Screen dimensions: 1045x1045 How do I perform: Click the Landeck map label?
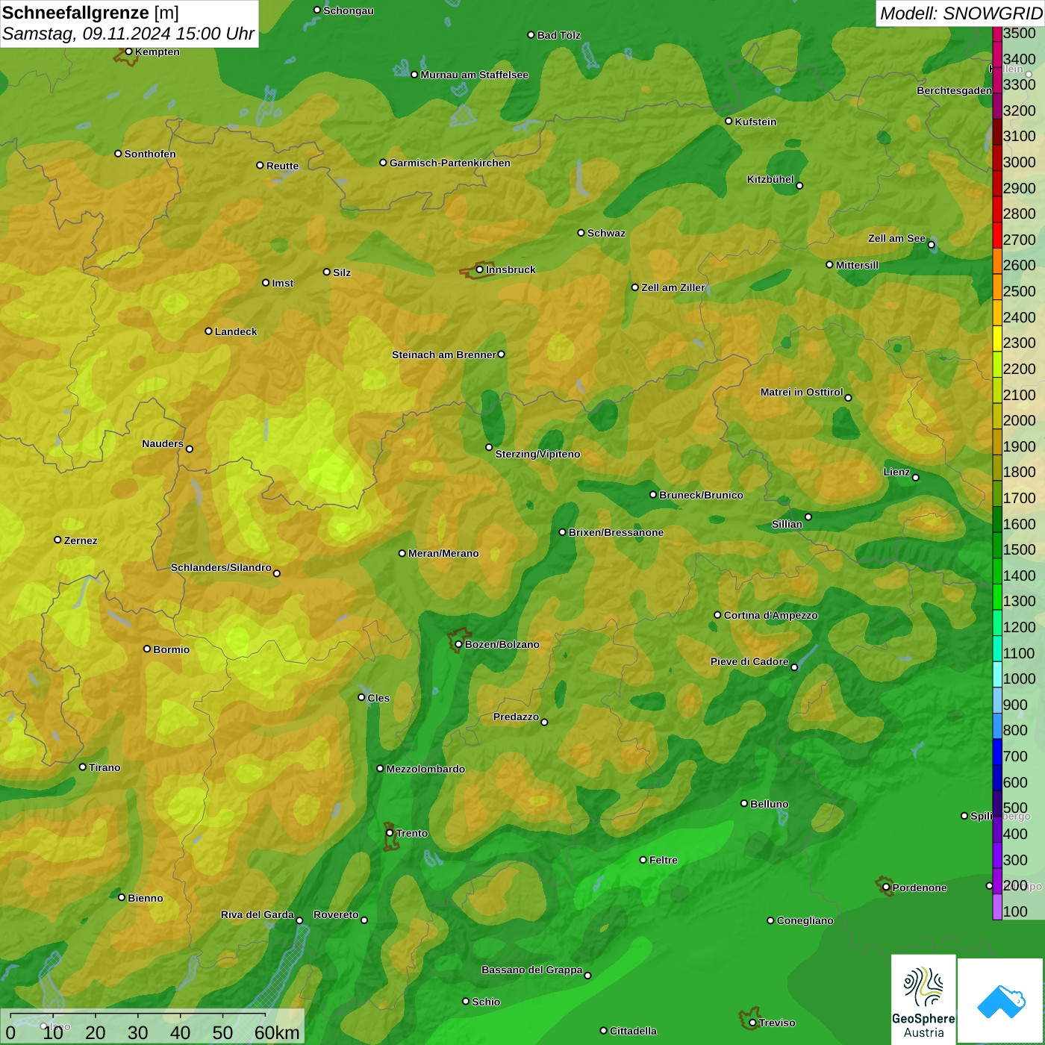click(236, 331)
